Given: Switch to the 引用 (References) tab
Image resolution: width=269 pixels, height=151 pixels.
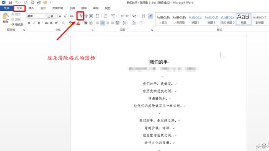Looking at the screenshot, I should [x=72, y=8].
